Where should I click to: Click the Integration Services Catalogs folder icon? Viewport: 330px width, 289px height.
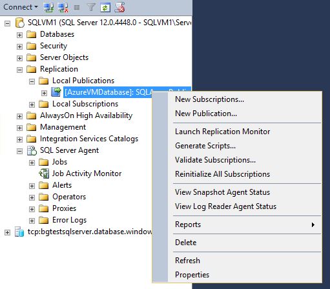pos(32,139)
